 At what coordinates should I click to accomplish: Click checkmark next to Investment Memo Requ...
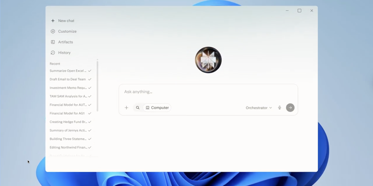tap(90, 88)
